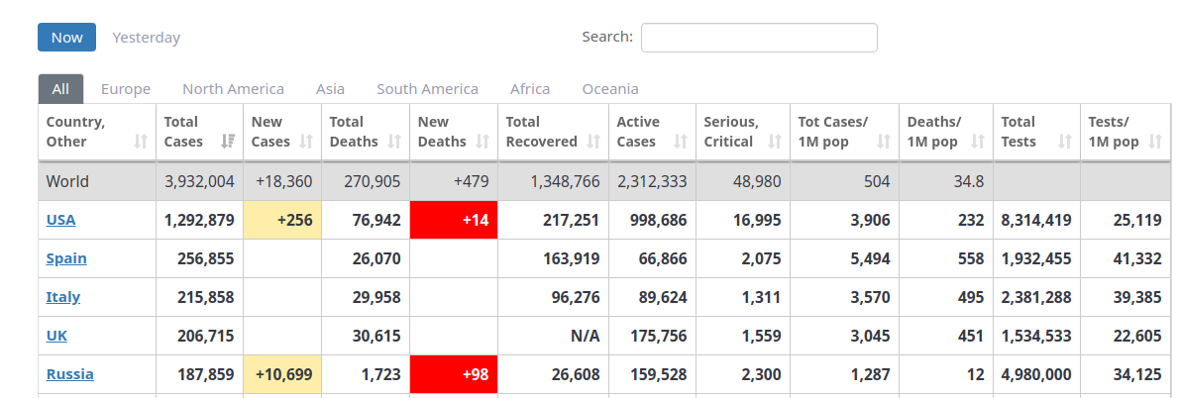
Task: Sort by New Deaths column icon
Action: (x=482, y=142)
